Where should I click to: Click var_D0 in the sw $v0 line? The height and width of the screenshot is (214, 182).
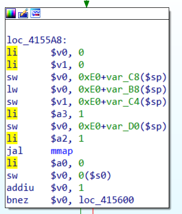click(x=123, y=126)
